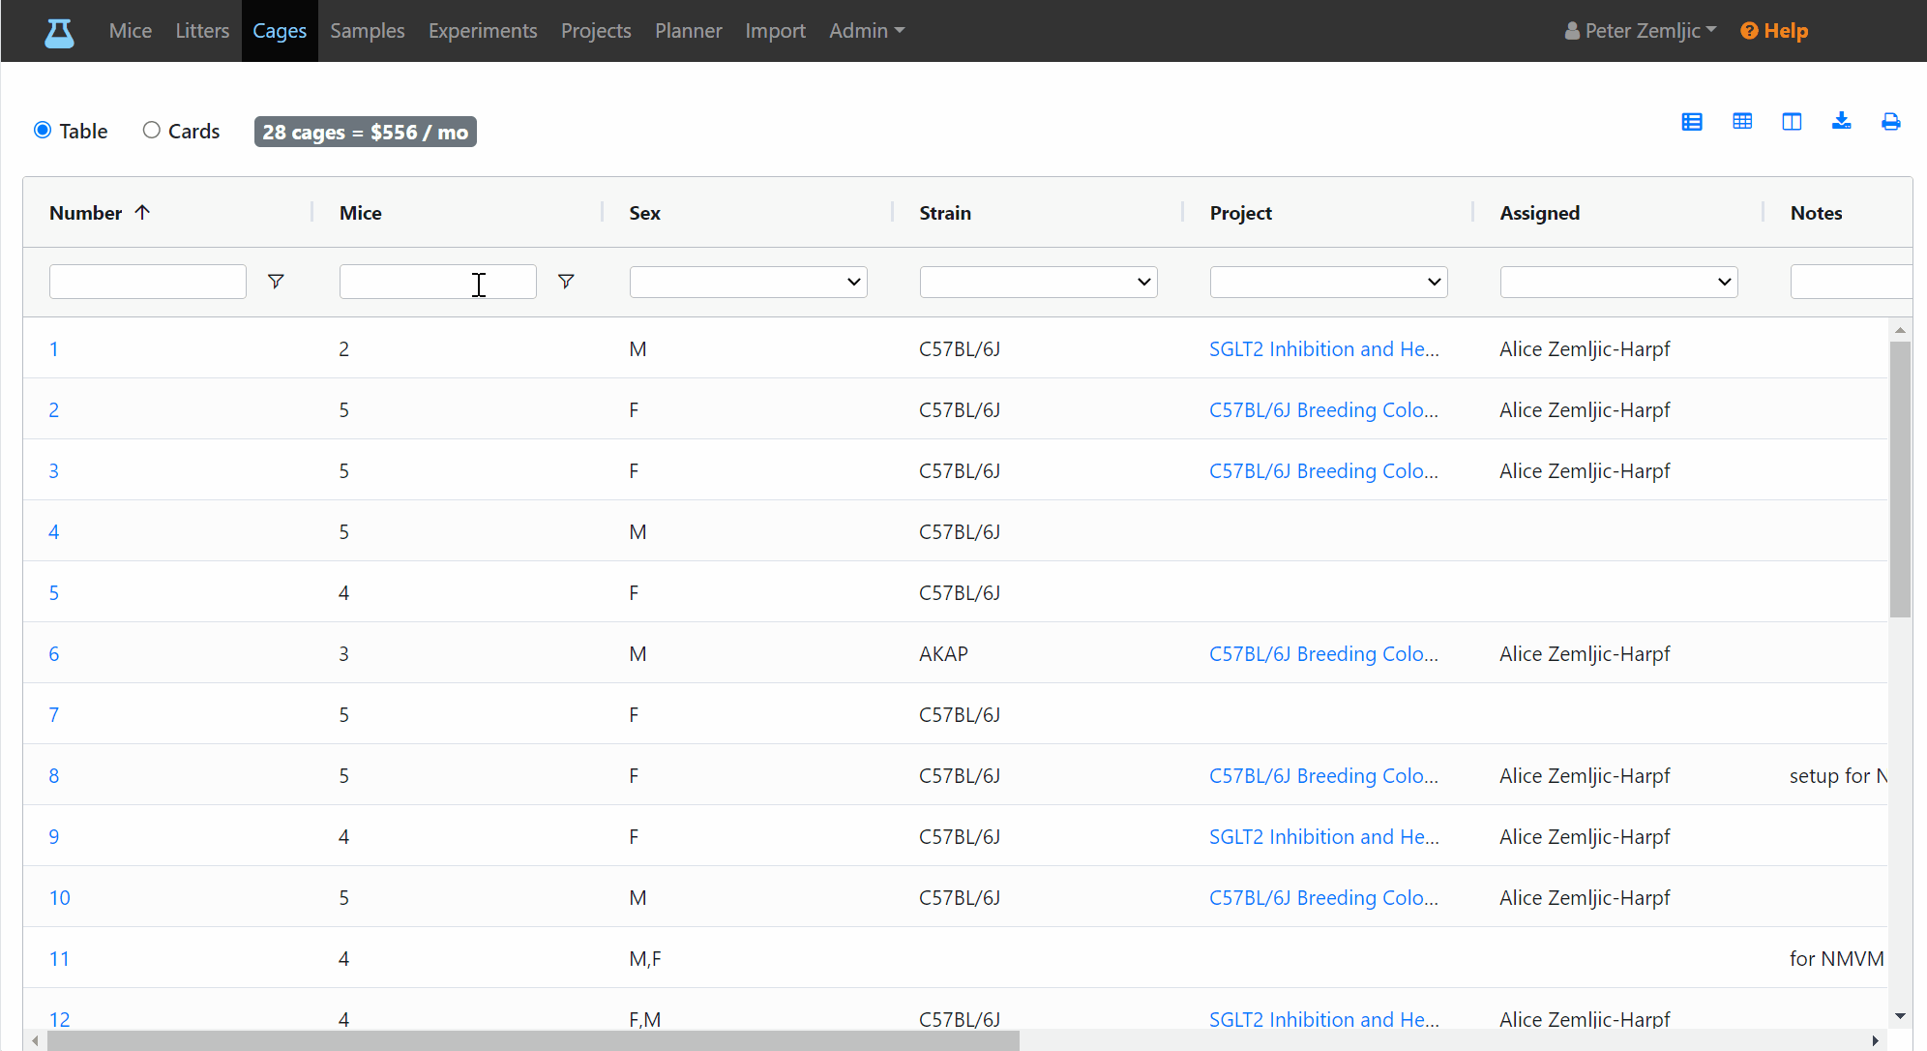Click the Help question mark link
This screenshot has width=1927, height=1051.
[1774, 31]
